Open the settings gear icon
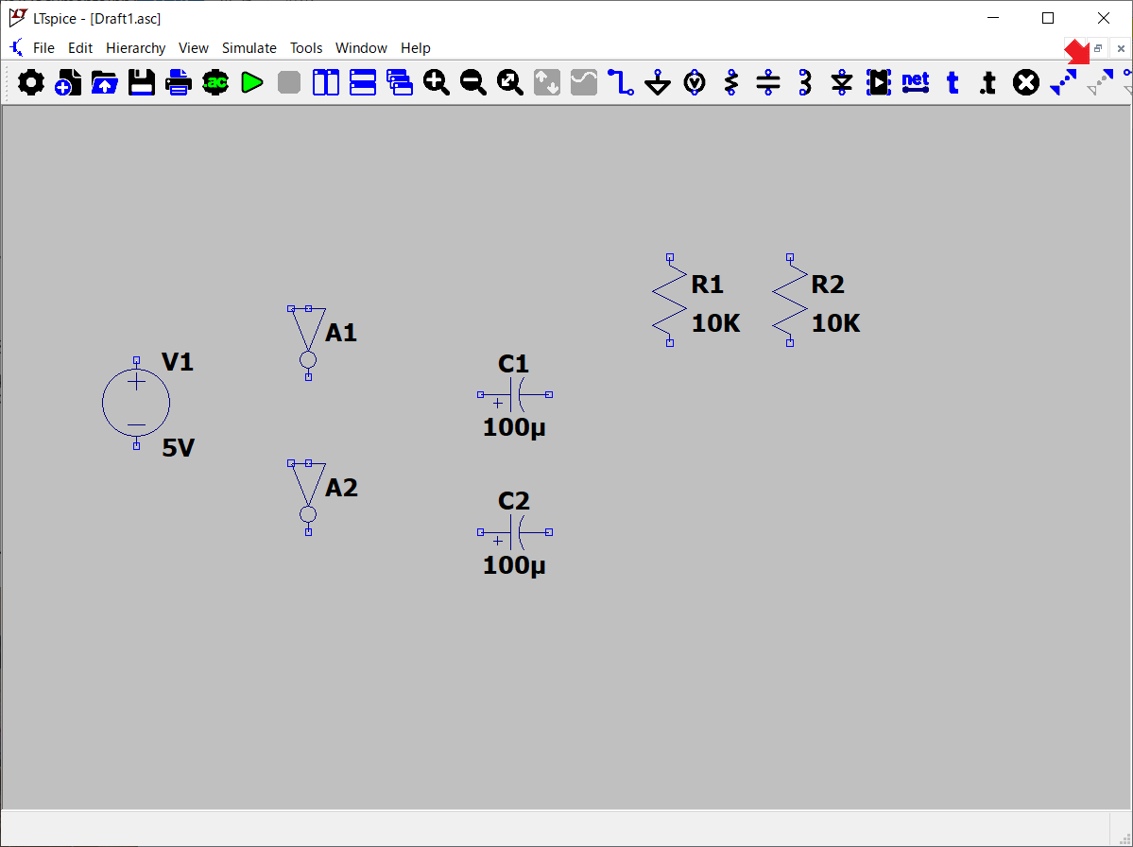Image resolution: width=1133 pixels, height=847 pixels. 31,83
